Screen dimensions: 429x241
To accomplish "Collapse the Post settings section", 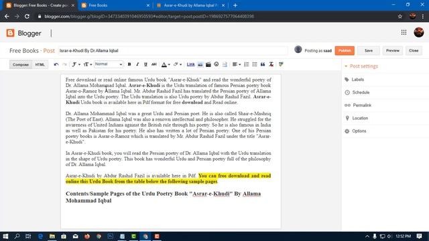I will (361, 66).
